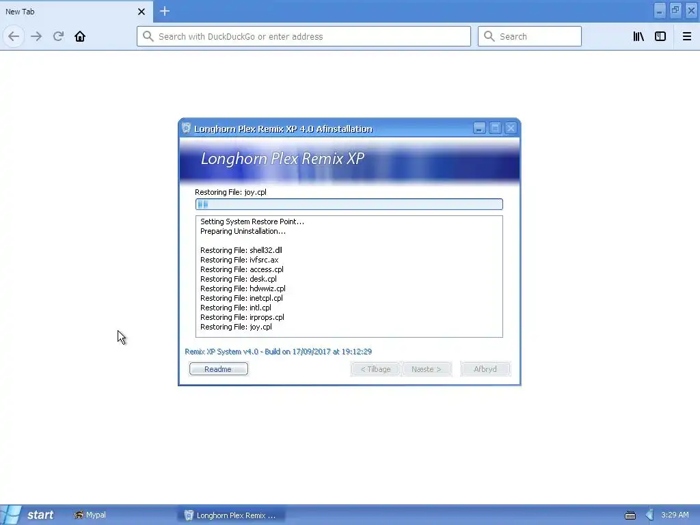Minimize the browser window

click(660, 11)
